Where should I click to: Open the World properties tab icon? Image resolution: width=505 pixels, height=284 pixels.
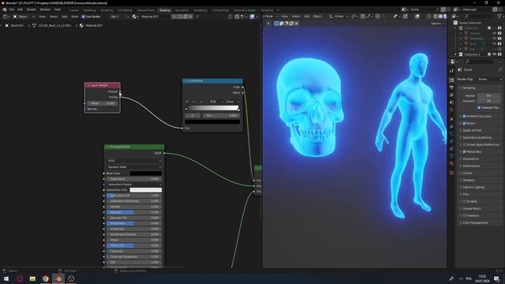(x=451, y=110)
